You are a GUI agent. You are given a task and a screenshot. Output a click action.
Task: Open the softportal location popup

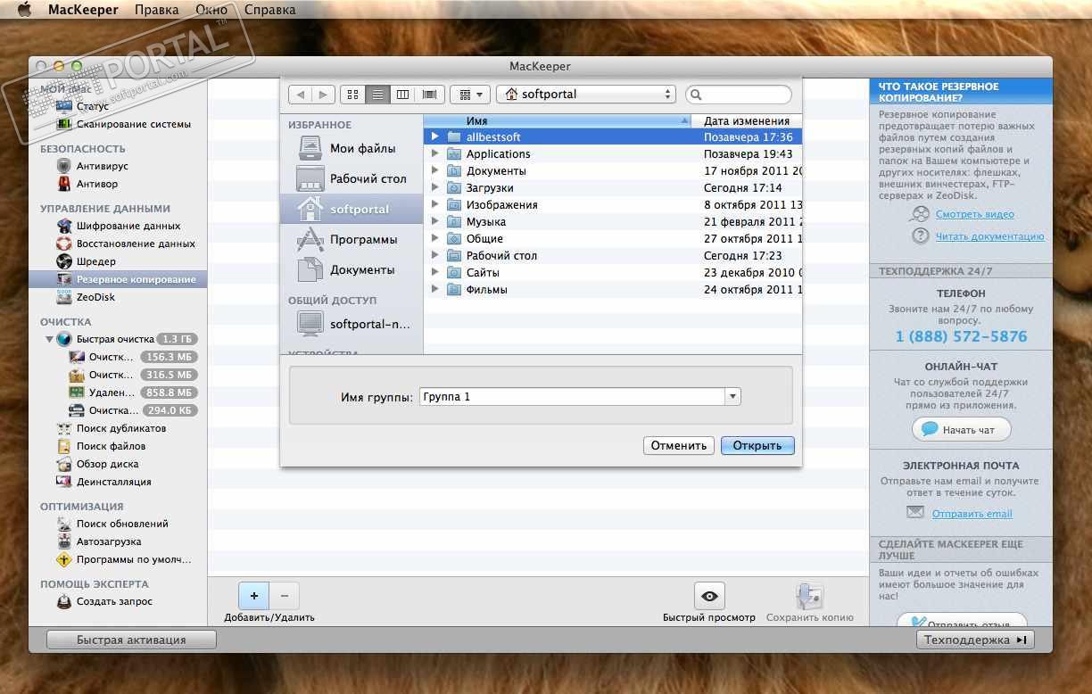pyautogui.click(x=586, y=94)
